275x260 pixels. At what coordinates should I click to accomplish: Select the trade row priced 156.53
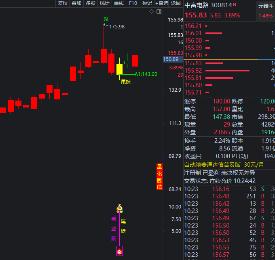[x=229, y=240]
